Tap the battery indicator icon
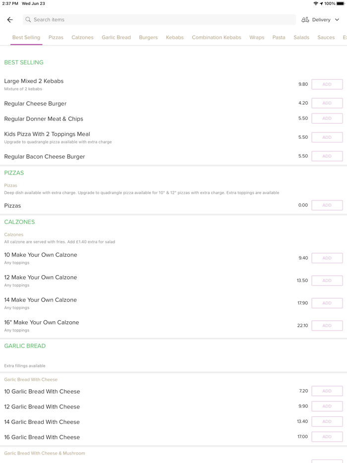The image size is (347, 463). point(341,3)
